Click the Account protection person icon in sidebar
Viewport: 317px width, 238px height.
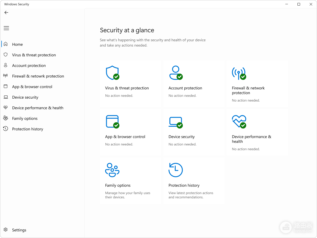coord(6,65)
